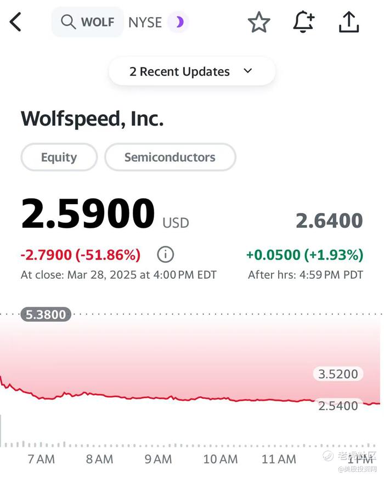
Task: Tap the chart at 9 AM
Action: click(x=158, y=398)
